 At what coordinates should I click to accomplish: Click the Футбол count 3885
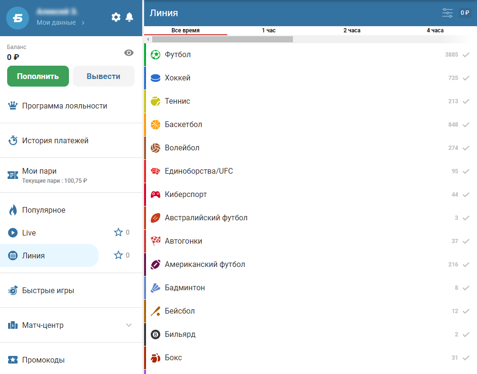pyautogui.click(x=451, y=54)
